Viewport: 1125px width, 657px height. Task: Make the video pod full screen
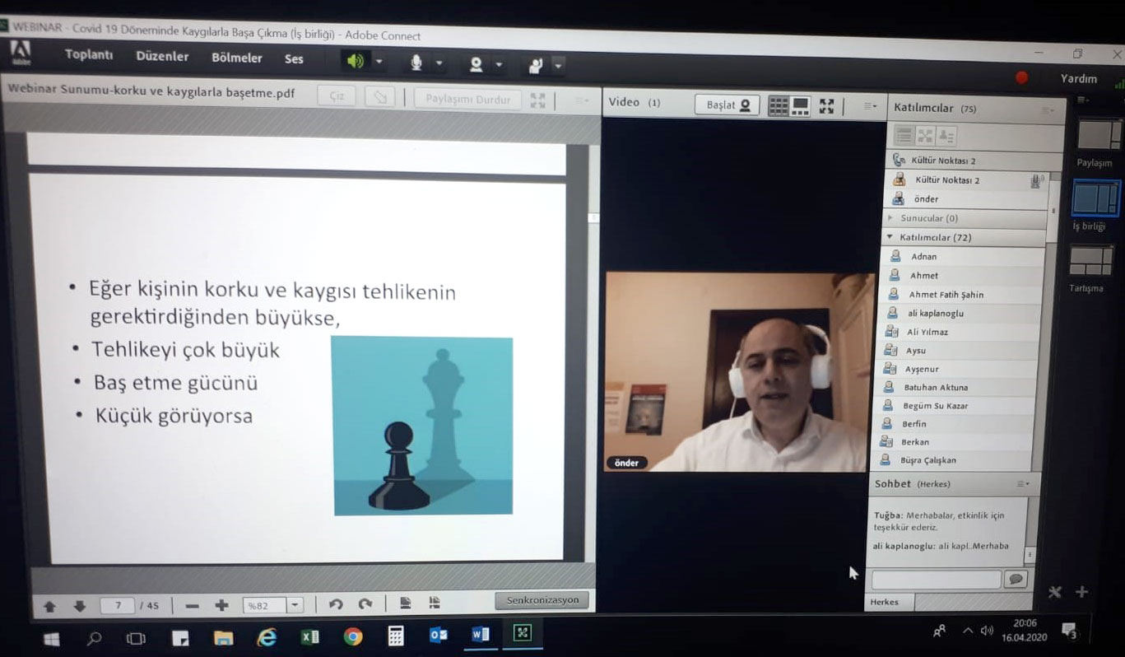point(826,106)
